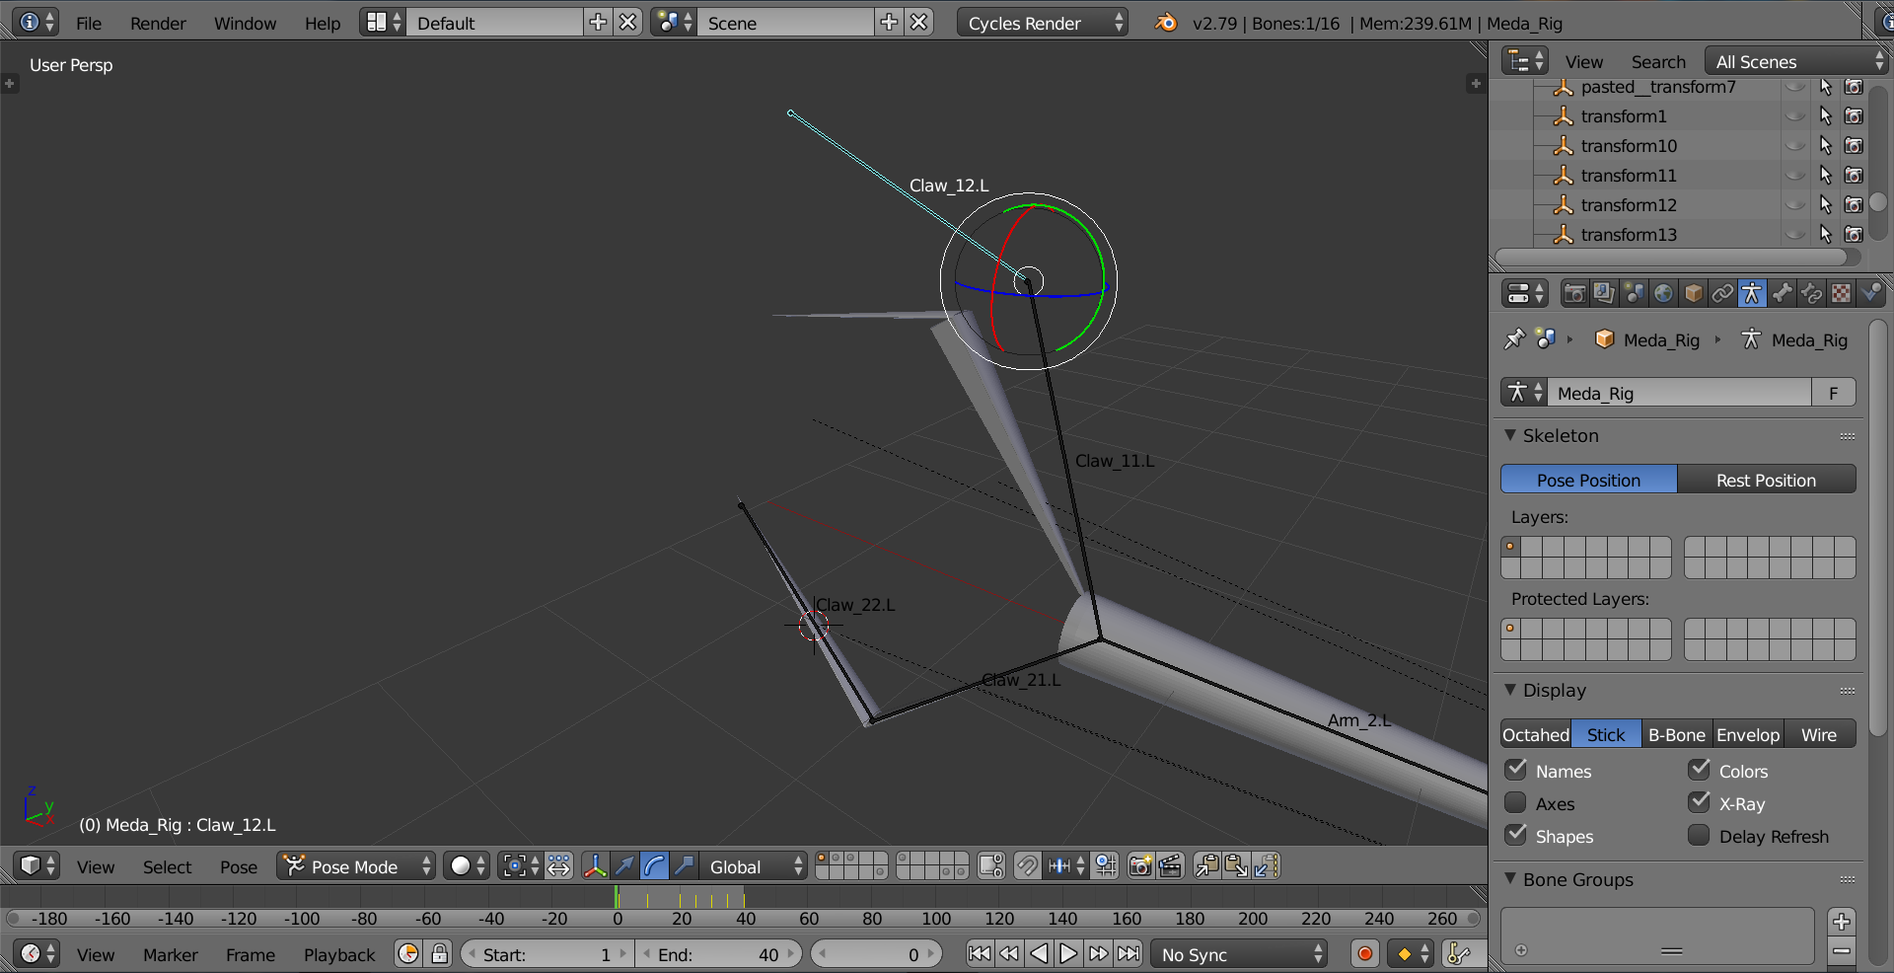This screenshot has height=973, width=1894.
Task: Open the Texture properties tab checker icon
Action: click(x=1841, y=293)
